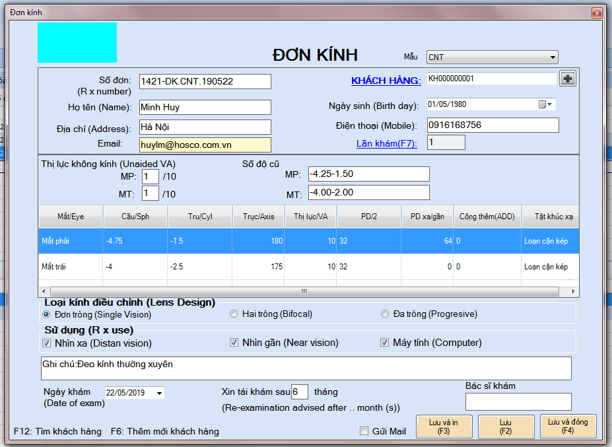Click the Ghi chú notes box
This screenshot has height=447, width=612.
[306, 368]
